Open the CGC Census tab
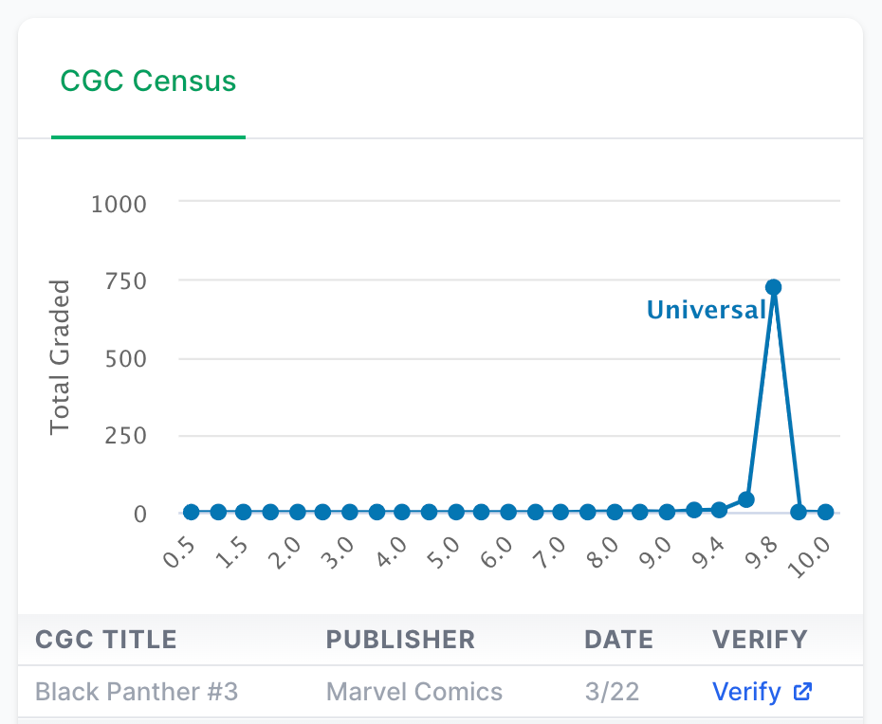The width and height of the screenshot is (882, 724). tap(148, 81)
